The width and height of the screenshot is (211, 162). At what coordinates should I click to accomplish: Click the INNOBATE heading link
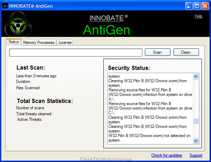107,18
